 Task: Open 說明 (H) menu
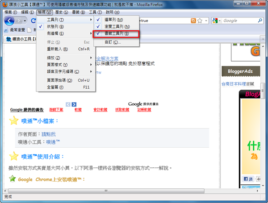point(113,12)
